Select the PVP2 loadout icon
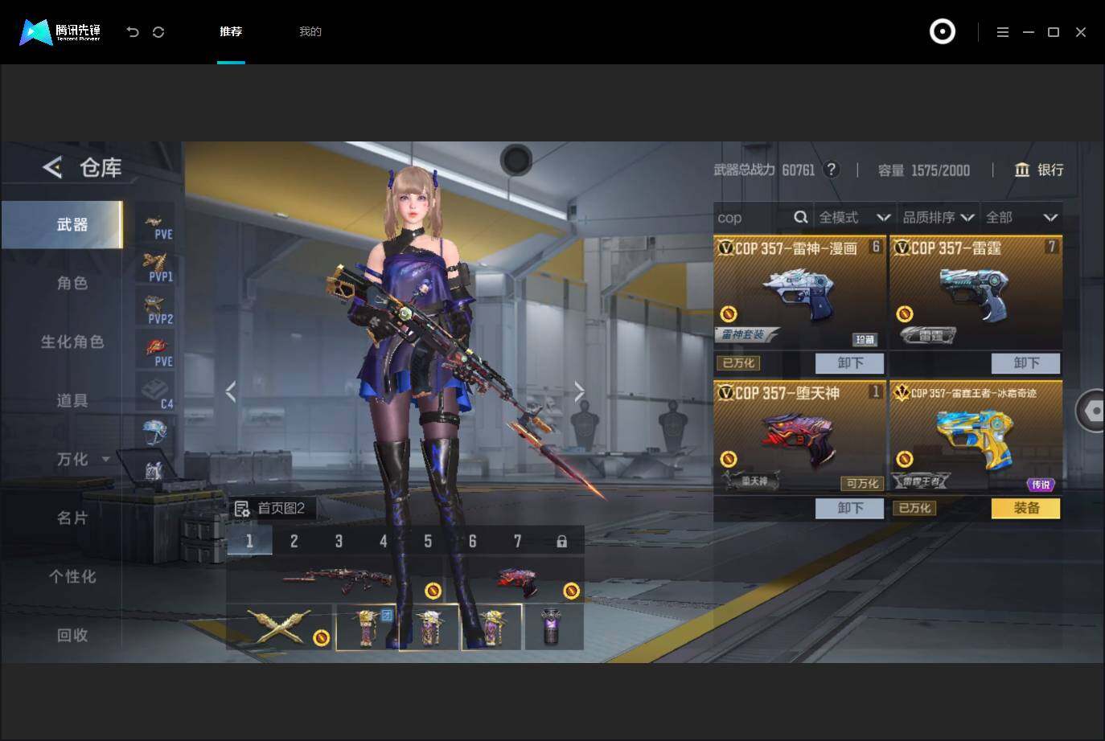This screenshot has height=741, width=1105. pos(155,309)
